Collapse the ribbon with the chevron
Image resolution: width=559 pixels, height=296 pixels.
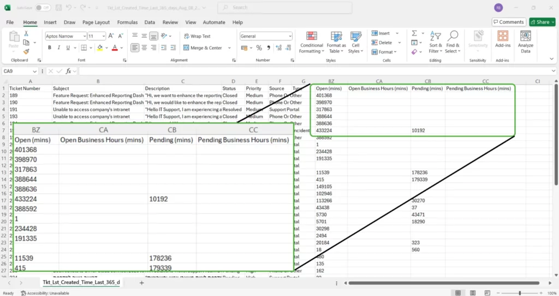551,59
